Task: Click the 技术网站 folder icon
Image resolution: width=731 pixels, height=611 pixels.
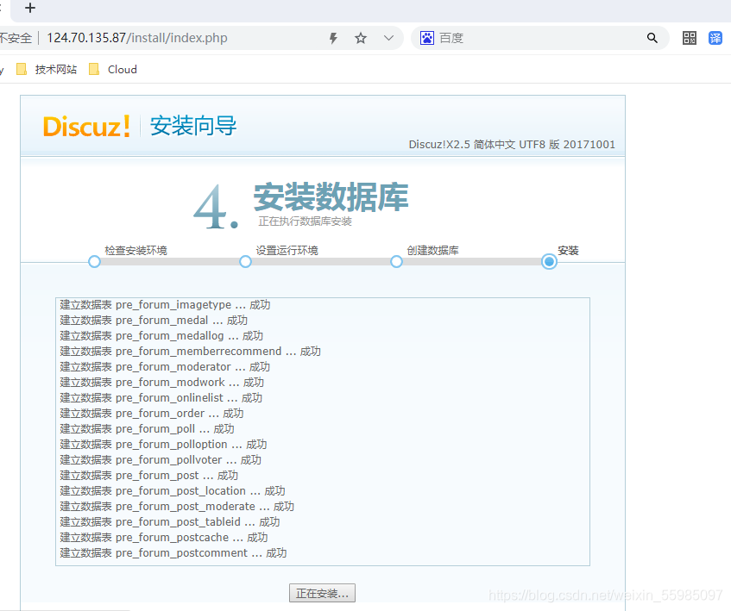Action: pyautogui.click(x=21, y=69)
